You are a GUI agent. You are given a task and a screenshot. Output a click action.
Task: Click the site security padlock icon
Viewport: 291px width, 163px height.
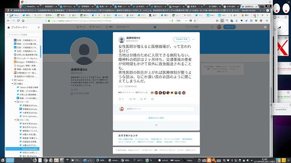pyautogui.click(x=49, y=21)
